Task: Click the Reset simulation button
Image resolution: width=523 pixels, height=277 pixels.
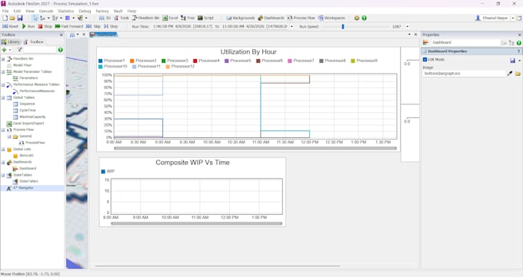Action: click(x=10, y=26)
